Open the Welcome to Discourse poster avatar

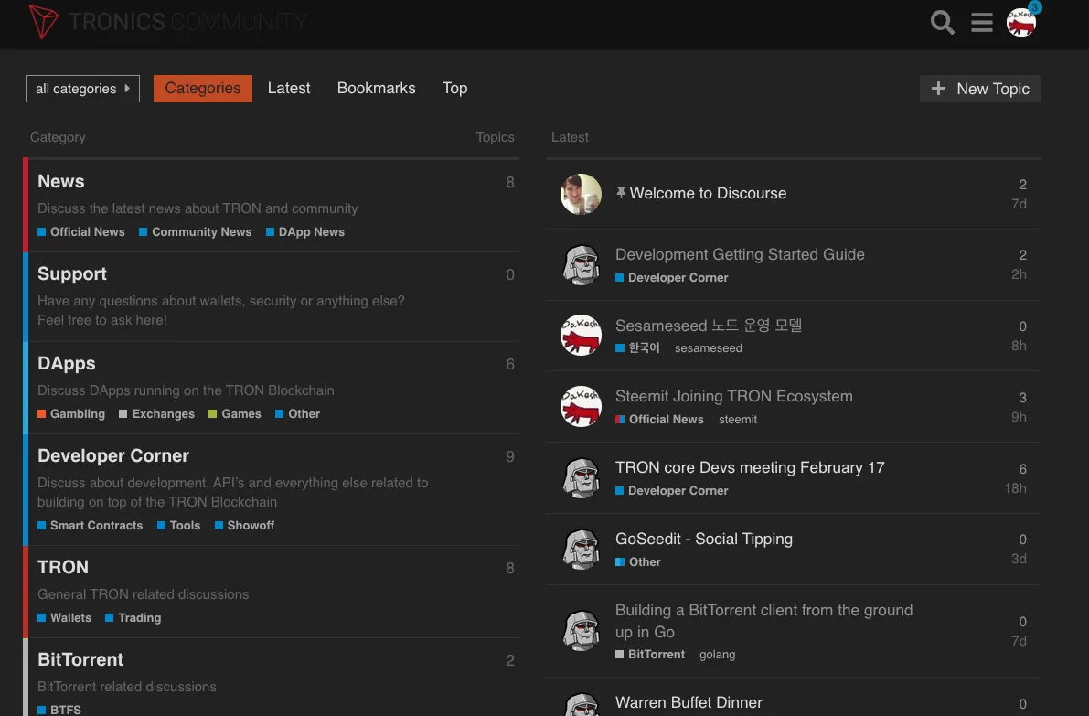tap(581, 194)
